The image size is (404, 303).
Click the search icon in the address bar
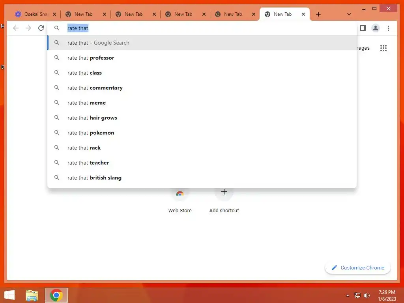57,28
